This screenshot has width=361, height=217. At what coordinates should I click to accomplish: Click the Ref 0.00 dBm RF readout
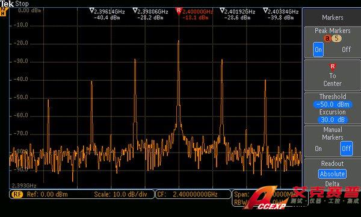48,195
